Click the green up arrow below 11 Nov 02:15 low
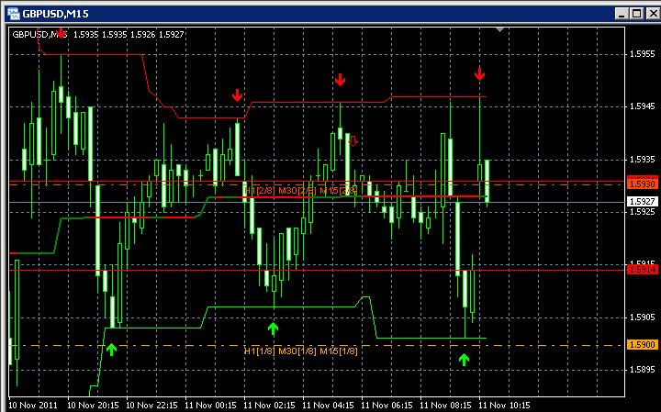Viewport: 661px width, 412px height. 274,328
